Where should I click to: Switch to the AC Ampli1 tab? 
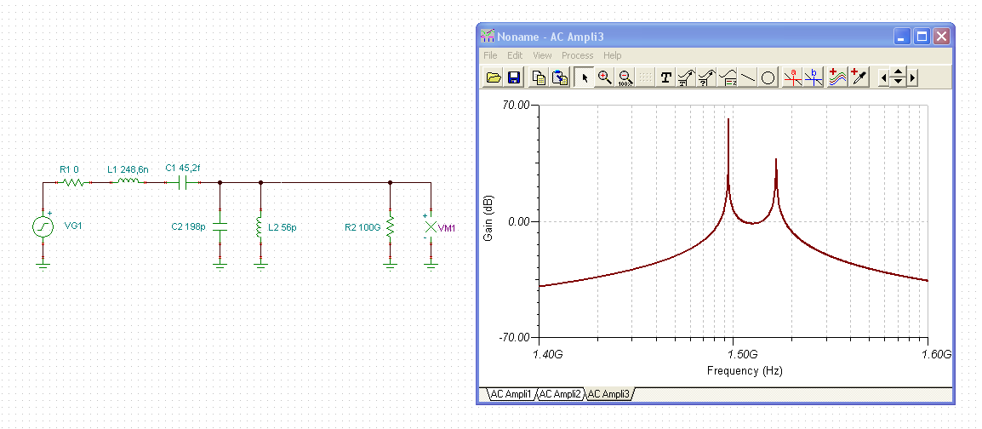pos(511,394)
